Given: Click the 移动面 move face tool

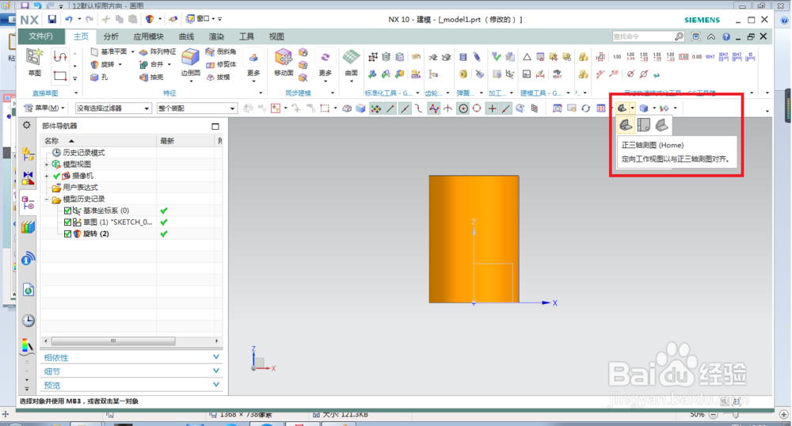Looking at the screenshot, I should [284, 63].
